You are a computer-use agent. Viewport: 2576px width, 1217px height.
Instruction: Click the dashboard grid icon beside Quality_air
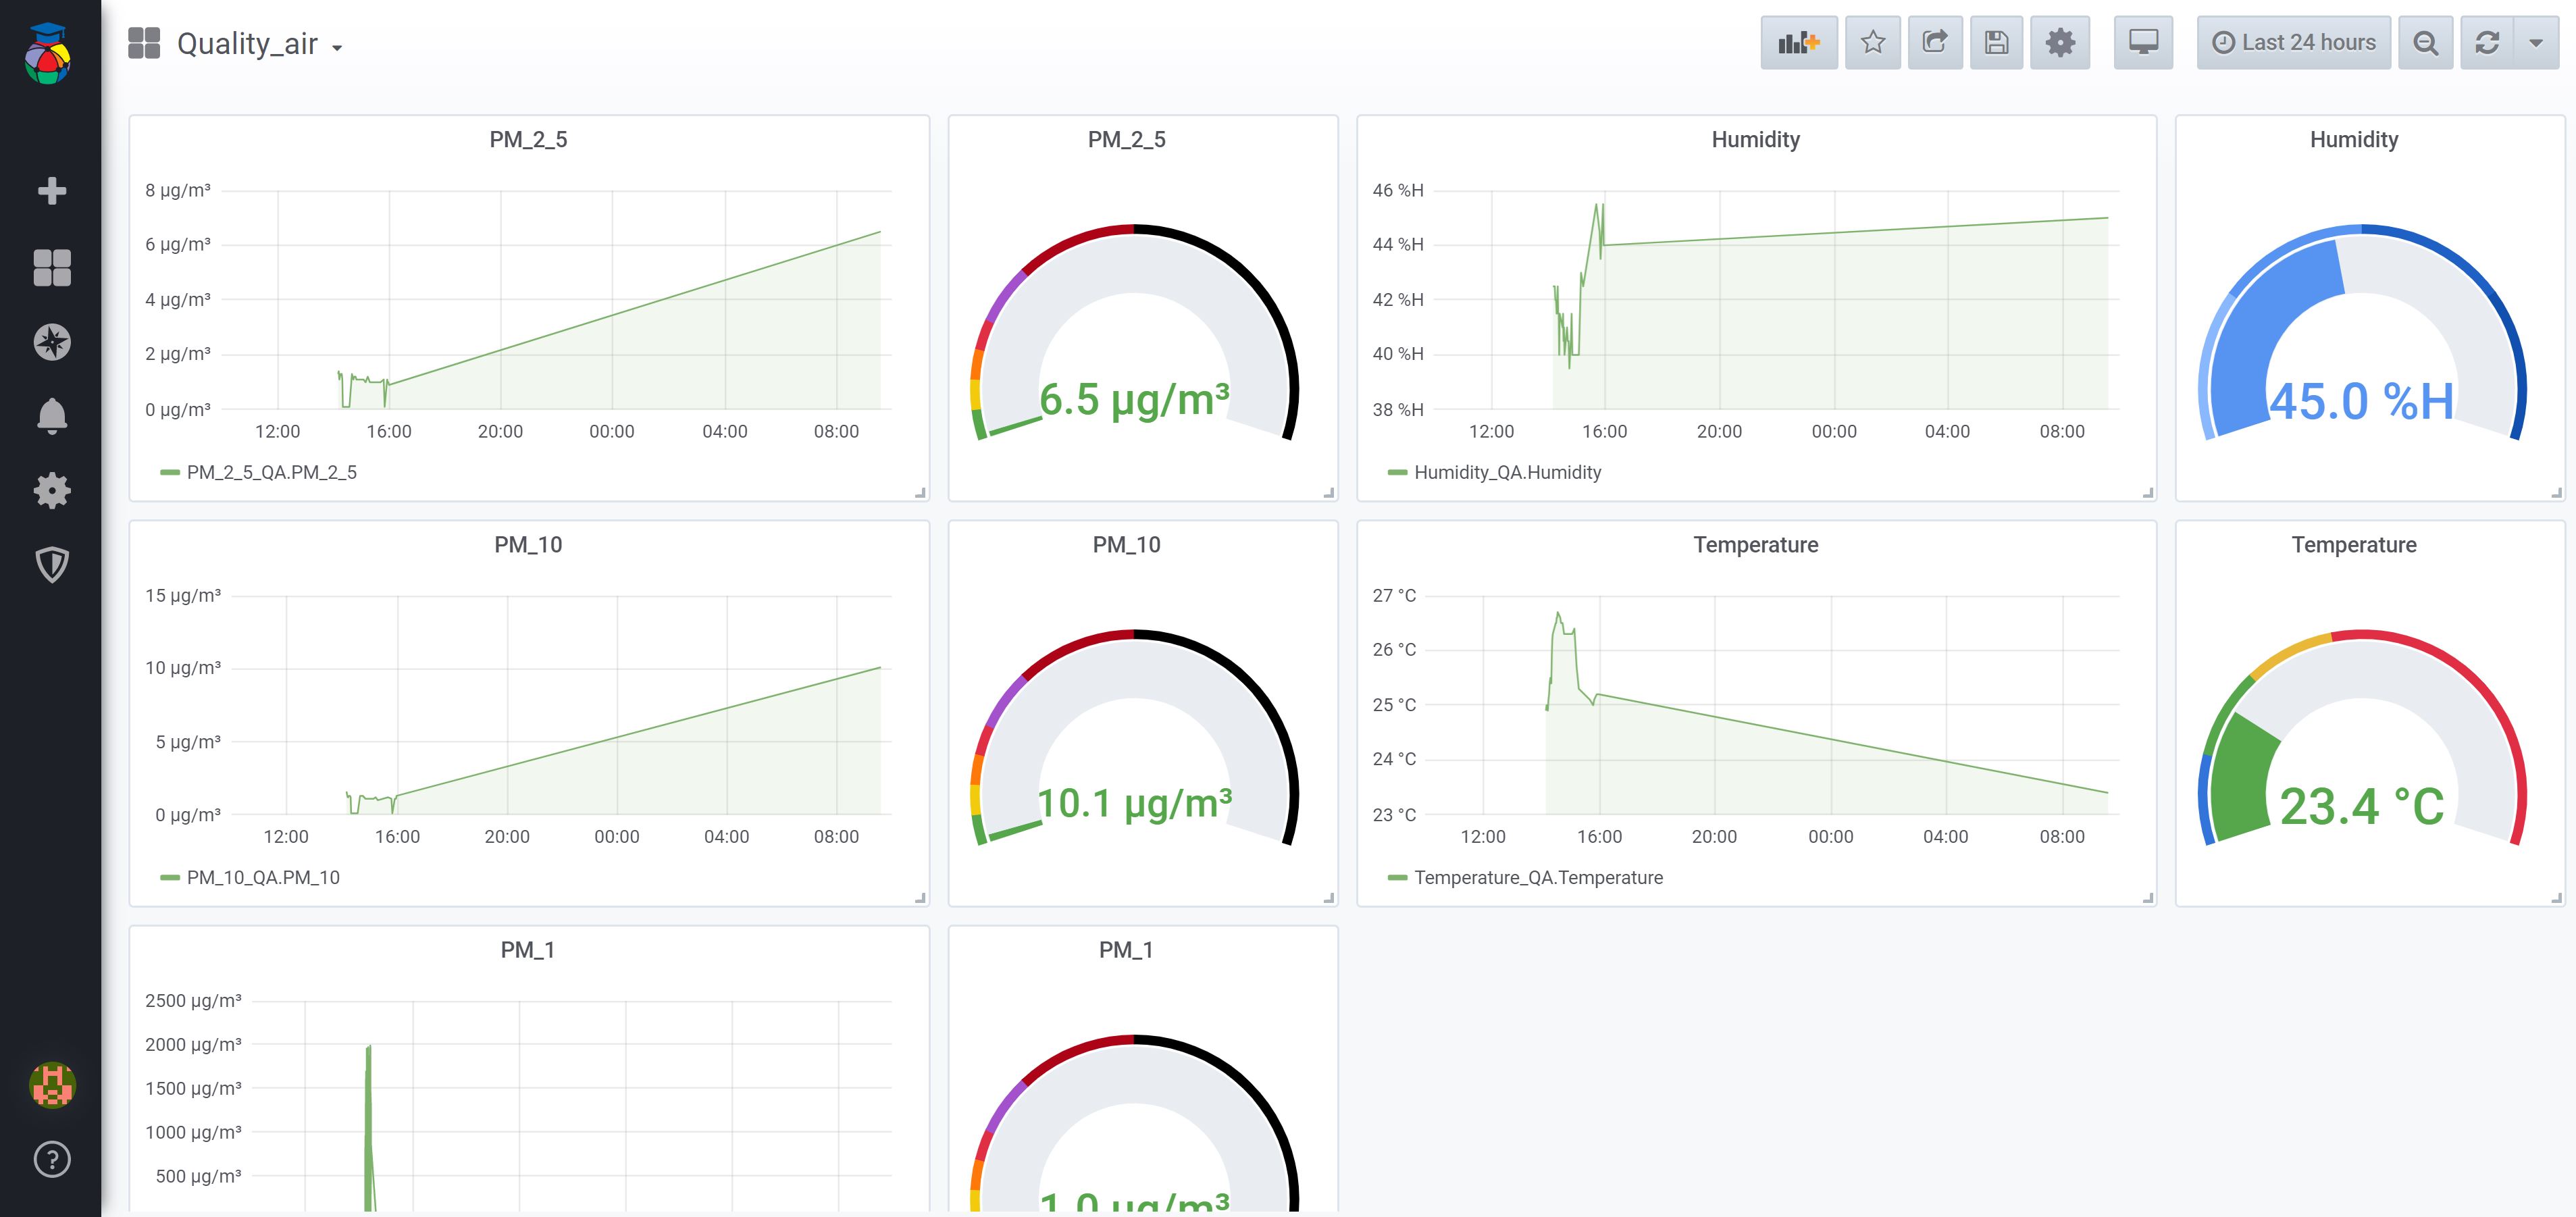click(144, 43)
